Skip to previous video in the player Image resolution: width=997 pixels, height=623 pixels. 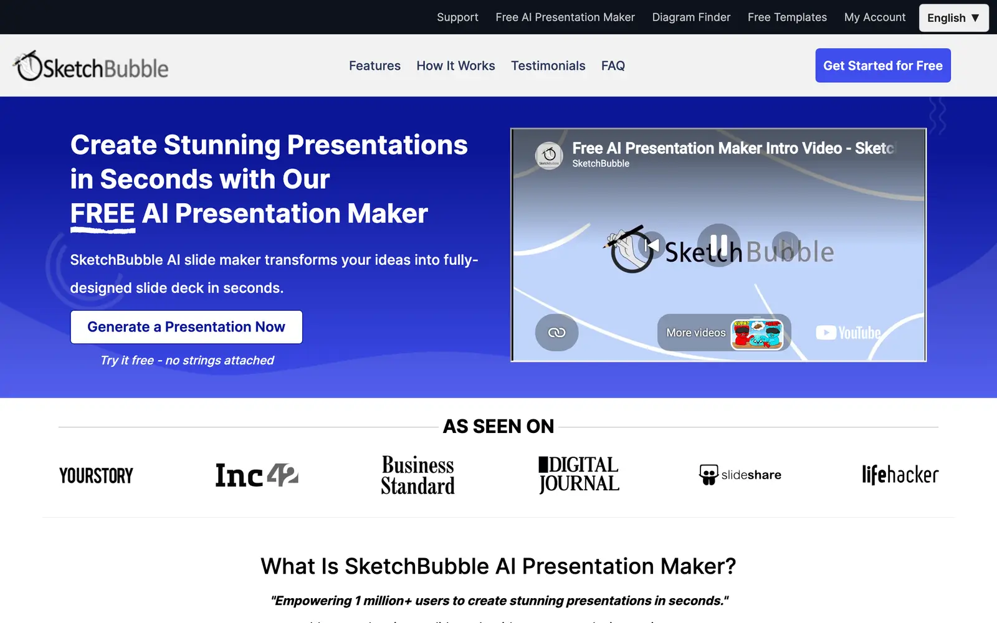tap(651, 245)
